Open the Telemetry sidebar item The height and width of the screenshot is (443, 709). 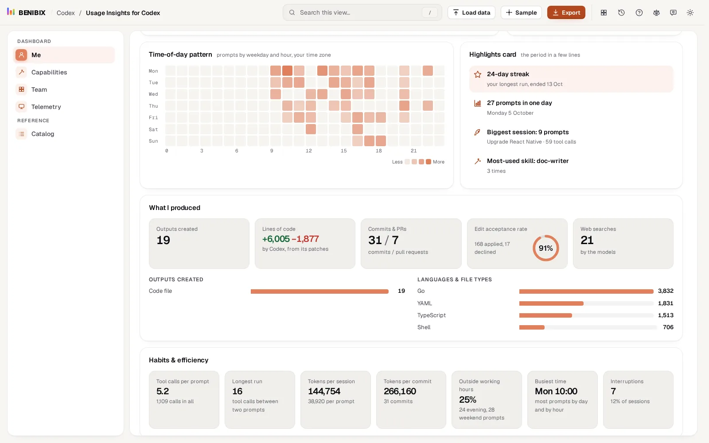pyautogui.click(x=64, y=107)
